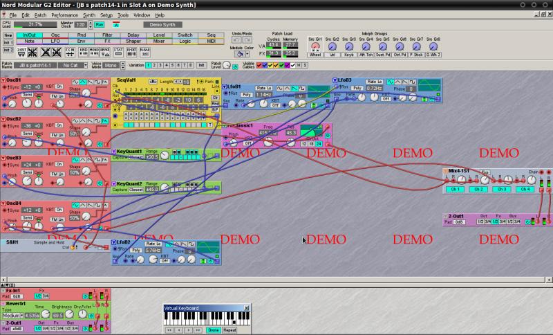
Task: Open the Patch menu
Action: click(40, 15)
